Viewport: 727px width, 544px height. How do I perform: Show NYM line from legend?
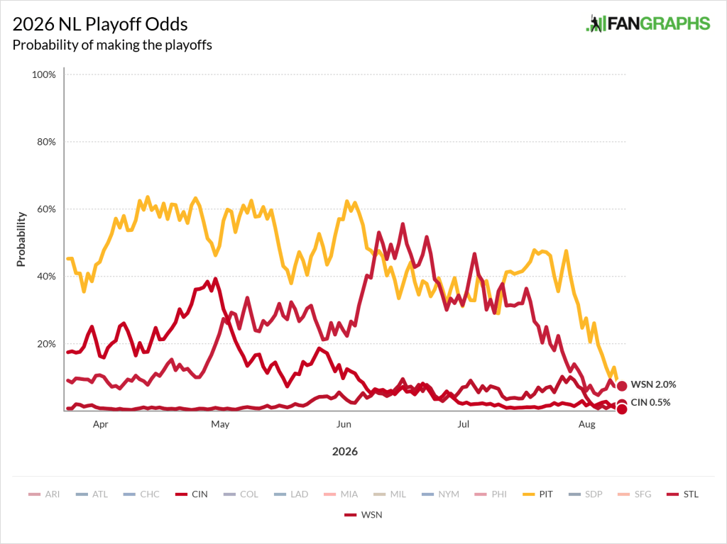click(440, 494)
